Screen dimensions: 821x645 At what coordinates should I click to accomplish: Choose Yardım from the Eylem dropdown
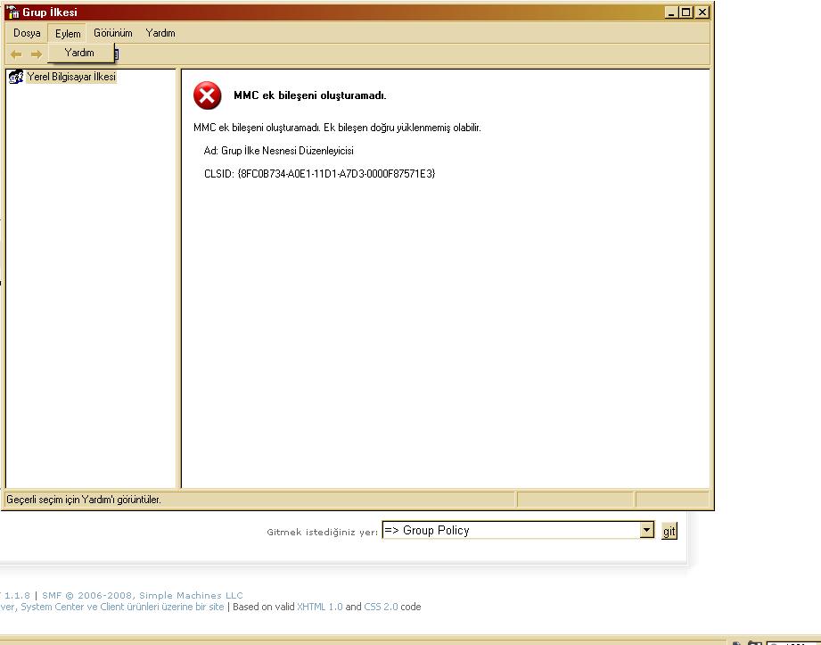pos(79,53)
